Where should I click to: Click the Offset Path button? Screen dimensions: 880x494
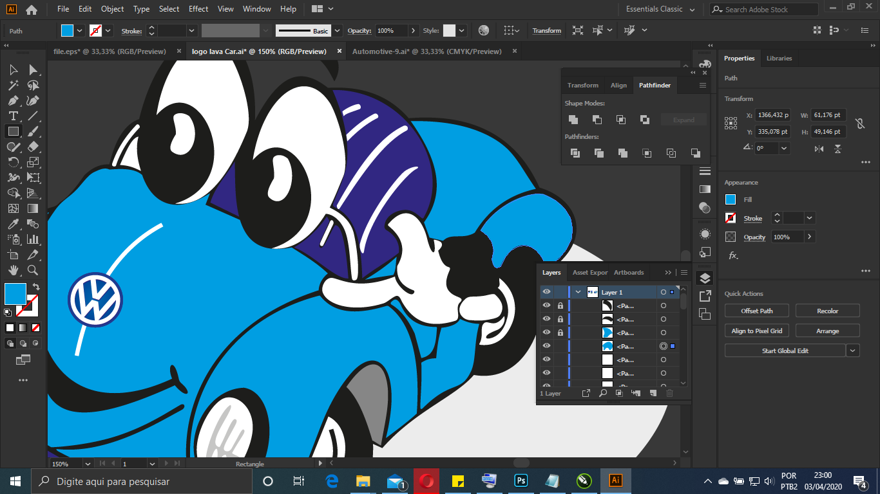(x=757, y=311)
